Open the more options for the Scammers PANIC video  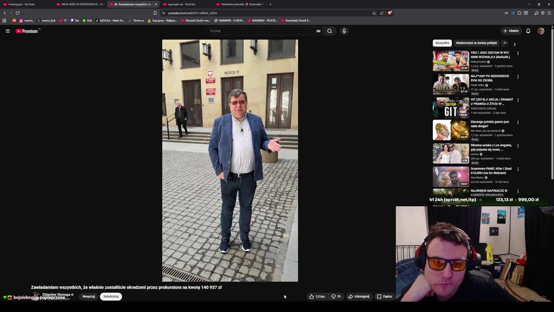(518, 169)
